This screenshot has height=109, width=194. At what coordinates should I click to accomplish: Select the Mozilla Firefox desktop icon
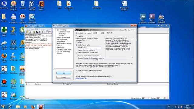pyautogui.click(x=4, y=58)
